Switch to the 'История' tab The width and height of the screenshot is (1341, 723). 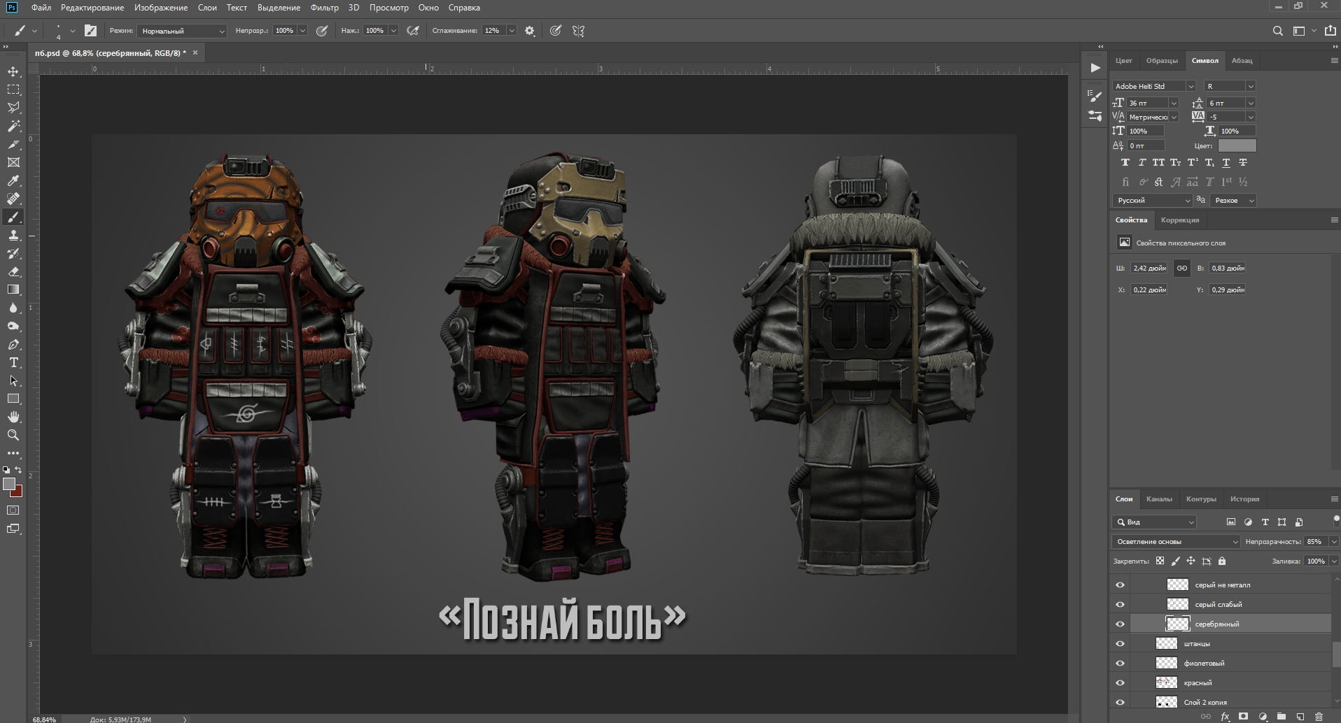tap(1244, 499)
